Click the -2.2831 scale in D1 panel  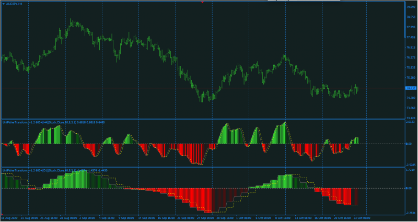pos(410,213)
